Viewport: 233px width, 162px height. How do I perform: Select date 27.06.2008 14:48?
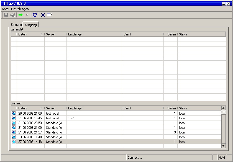(30, 142)
